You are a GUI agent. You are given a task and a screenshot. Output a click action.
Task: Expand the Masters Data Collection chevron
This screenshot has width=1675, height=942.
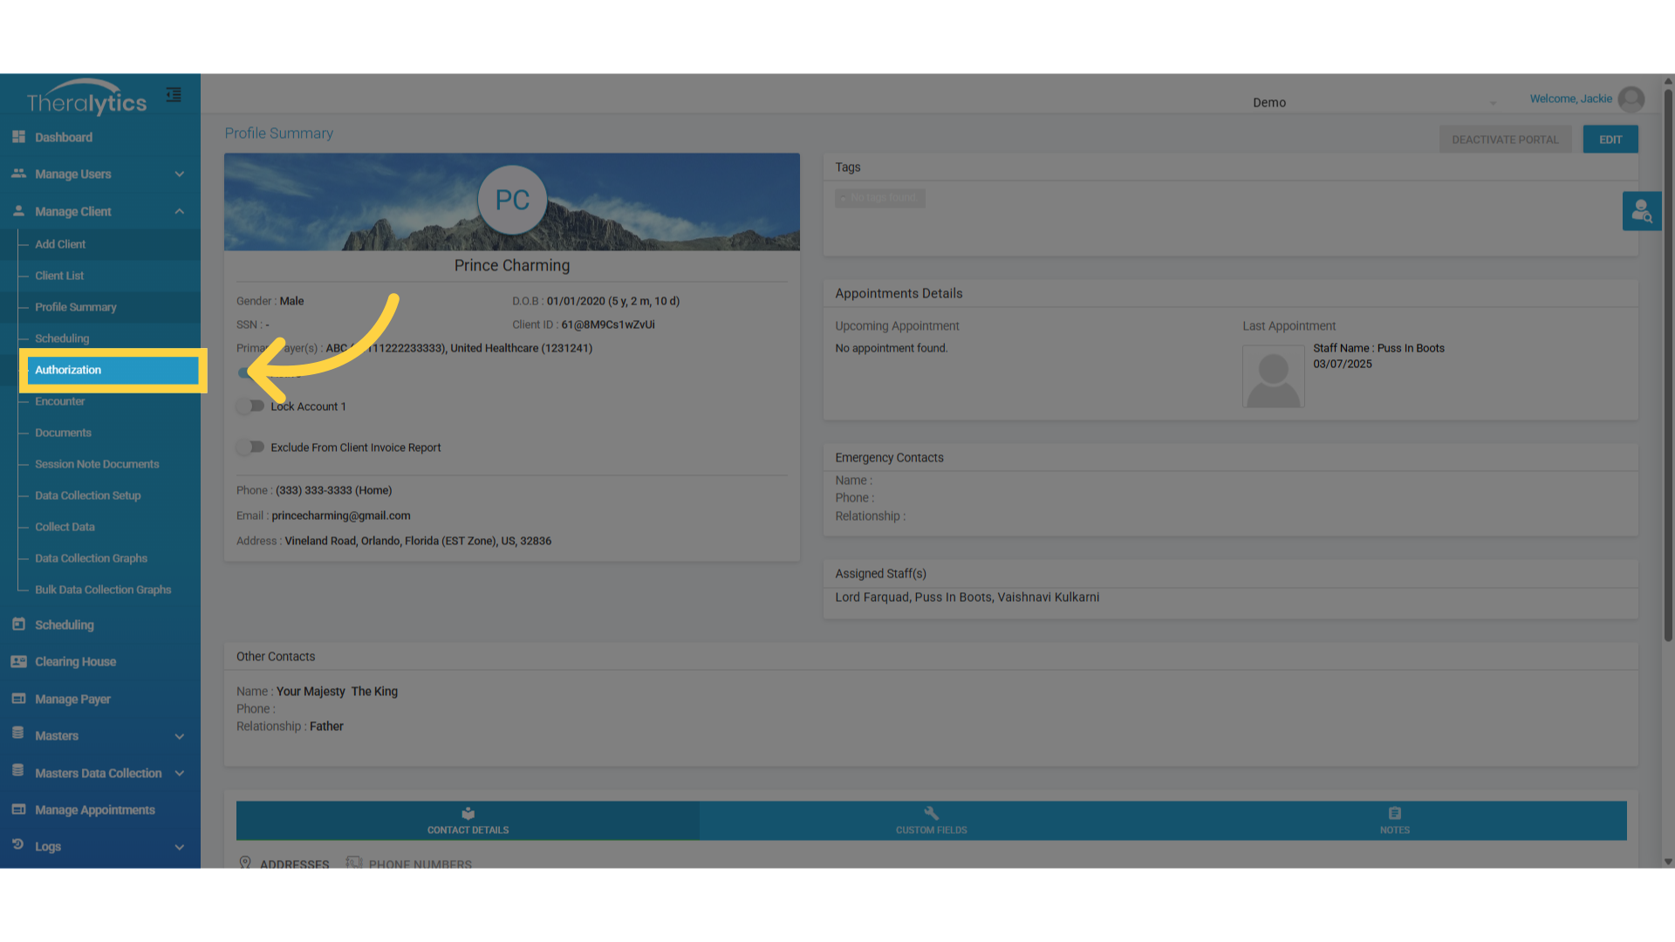[x=180, y=773]
